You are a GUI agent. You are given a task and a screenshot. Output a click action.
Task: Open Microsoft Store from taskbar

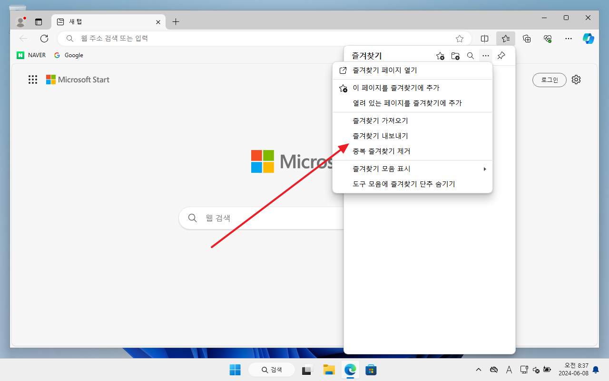(371, 370)
